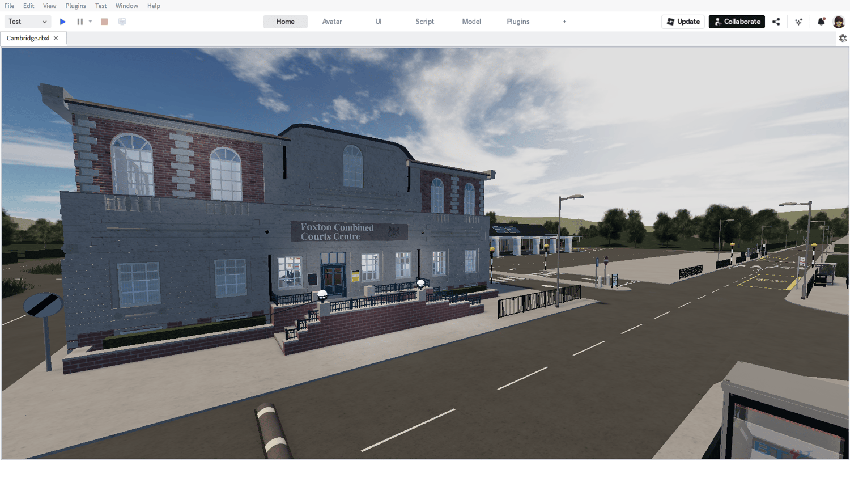Open the Test menu in menu bar
Viewport: 850px width, 478px height.
[x=101, y=6]
